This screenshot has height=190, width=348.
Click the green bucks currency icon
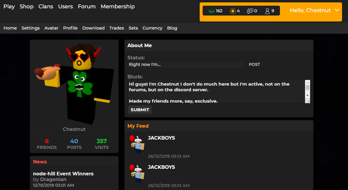(x=211, y=11)
